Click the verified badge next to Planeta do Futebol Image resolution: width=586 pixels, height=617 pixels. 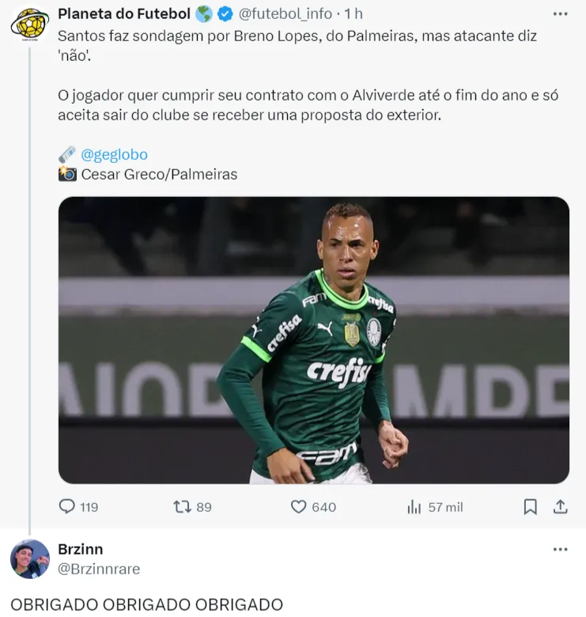[x=225, y=13]
